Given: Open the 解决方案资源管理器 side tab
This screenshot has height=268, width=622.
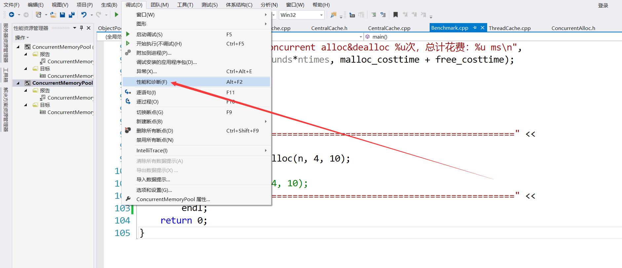Looking at the screenshot, I should pyautogui.click(x=6, y=109).
